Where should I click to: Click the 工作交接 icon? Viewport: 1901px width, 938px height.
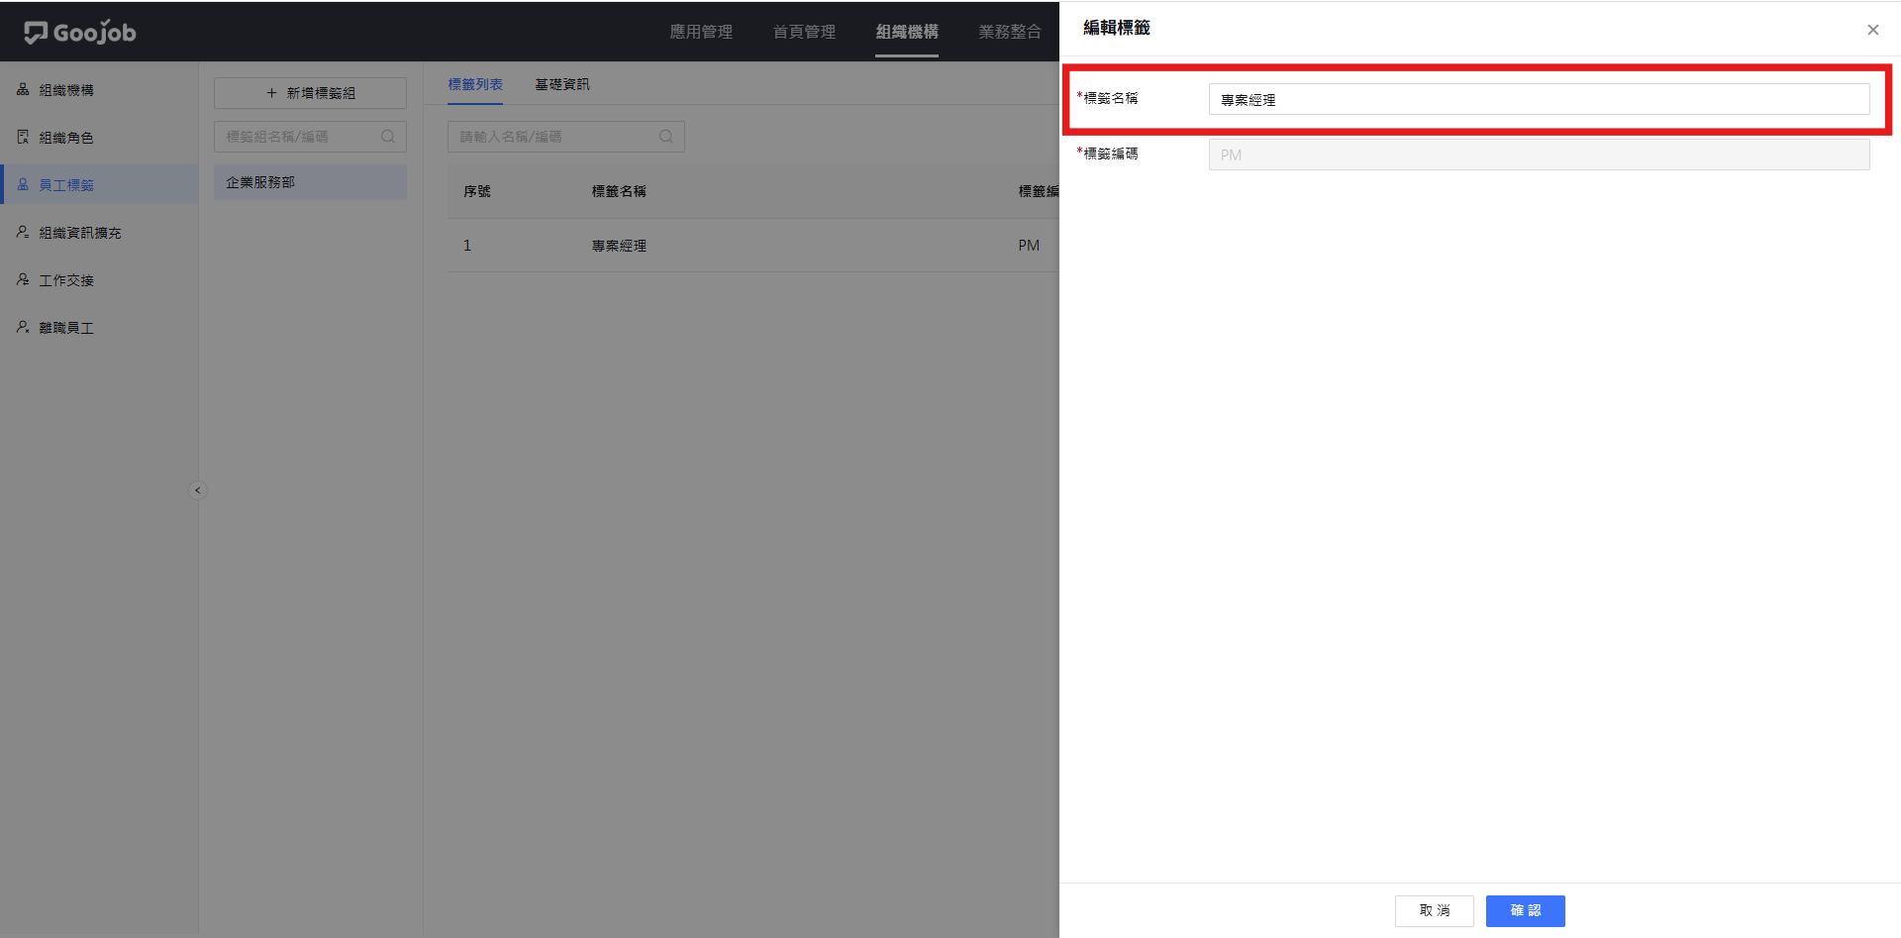click(x=23, y=279)
